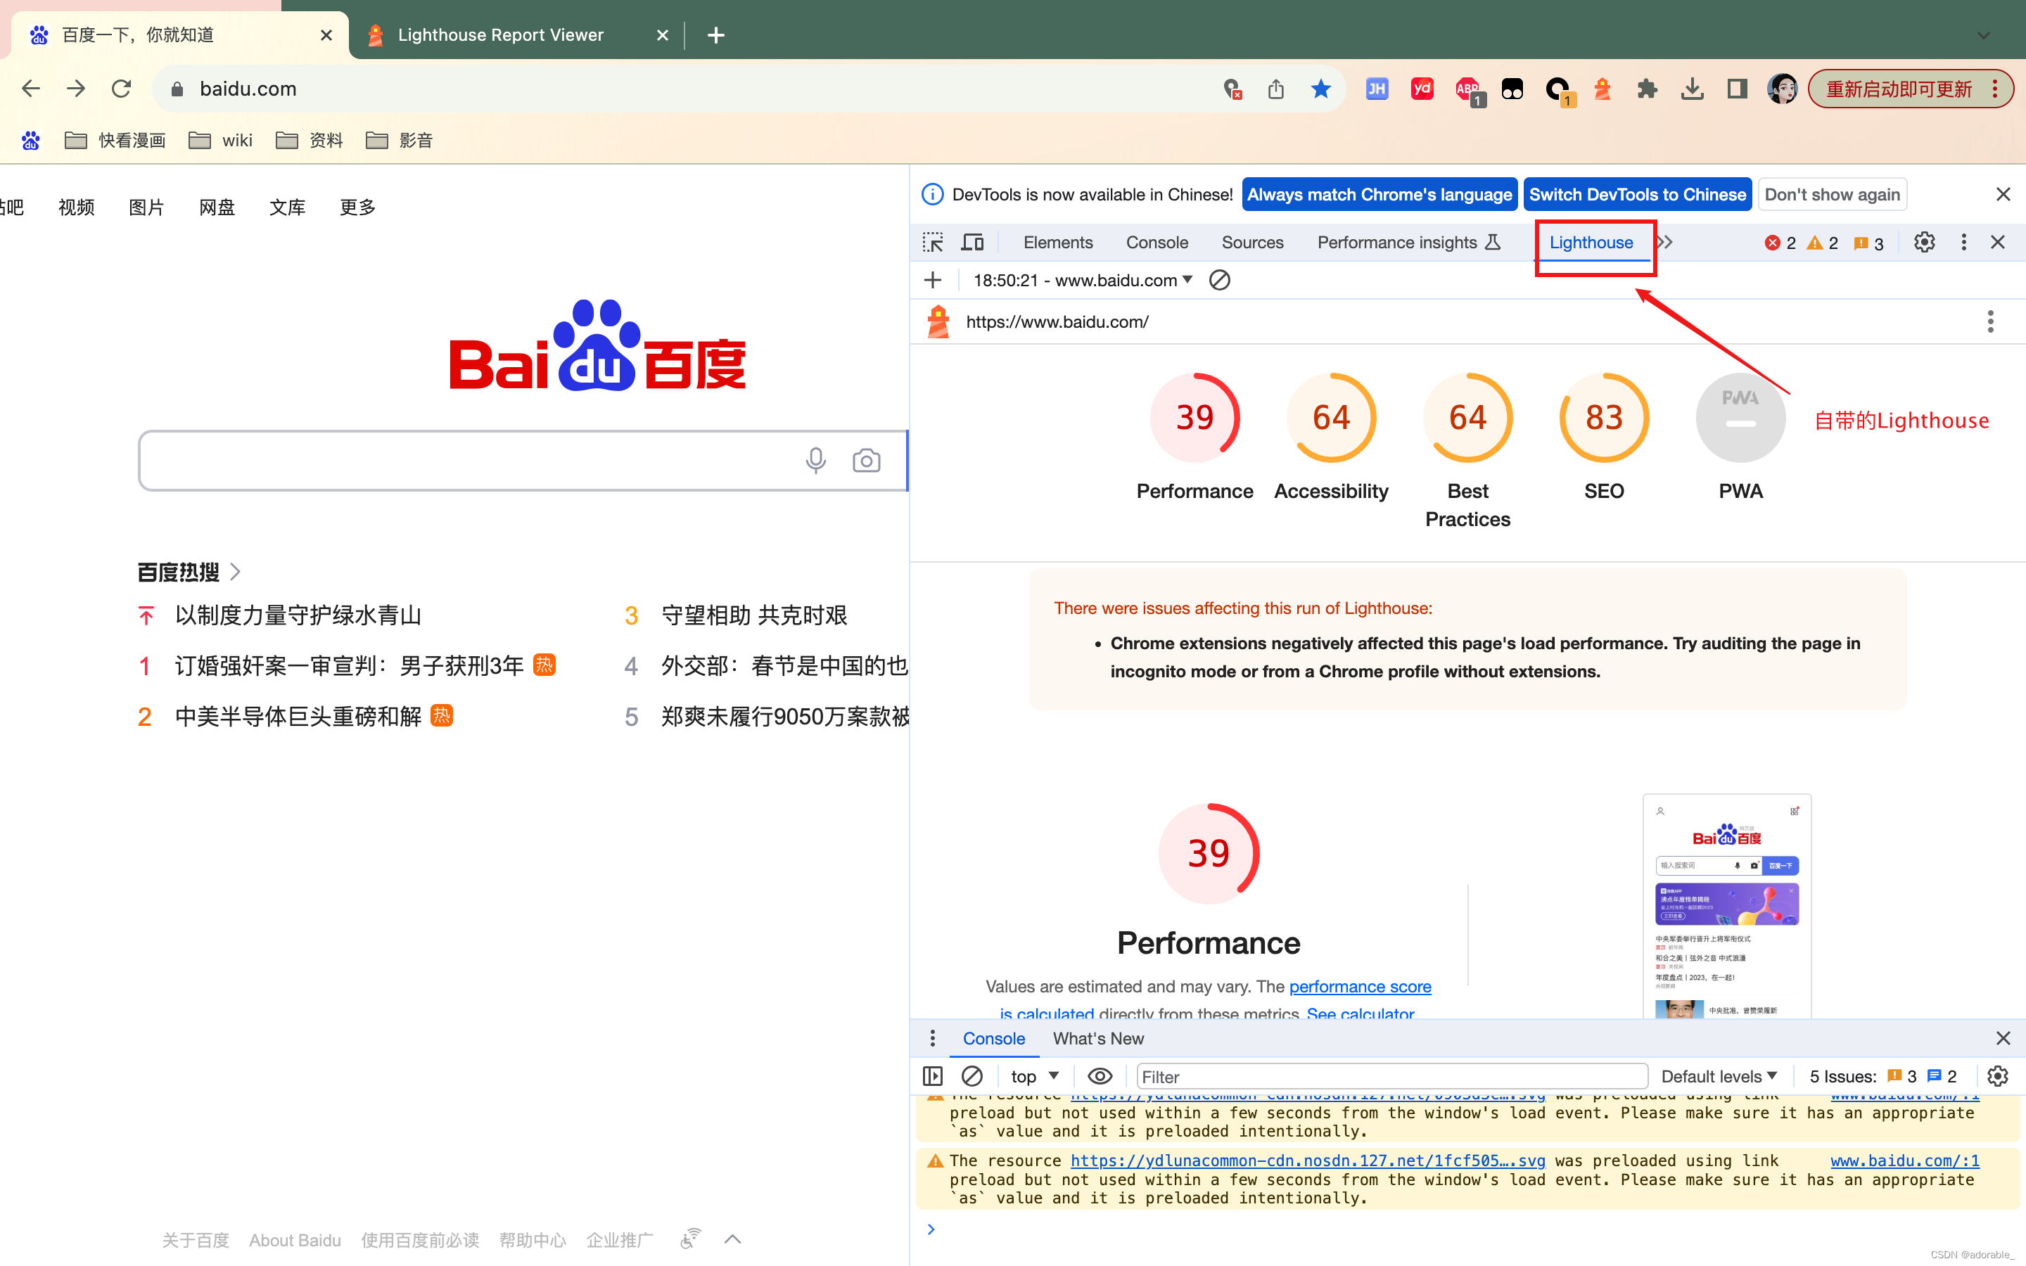This screenshot has height=1266, width=2026.
Task: Click the browser forward arrow
Action: [x=76, y=89]
